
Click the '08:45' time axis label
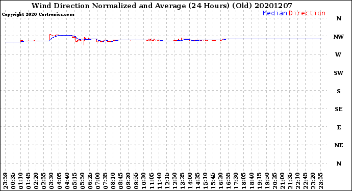(x=121, y=181)
